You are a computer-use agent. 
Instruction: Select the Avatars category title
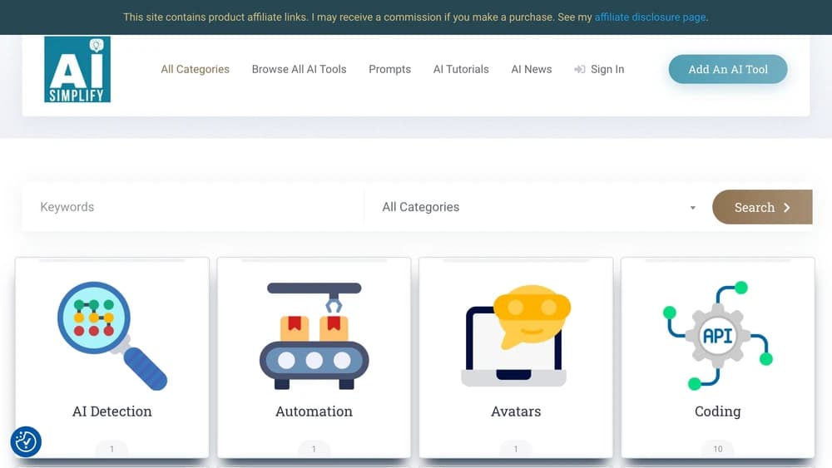[516, 411]
